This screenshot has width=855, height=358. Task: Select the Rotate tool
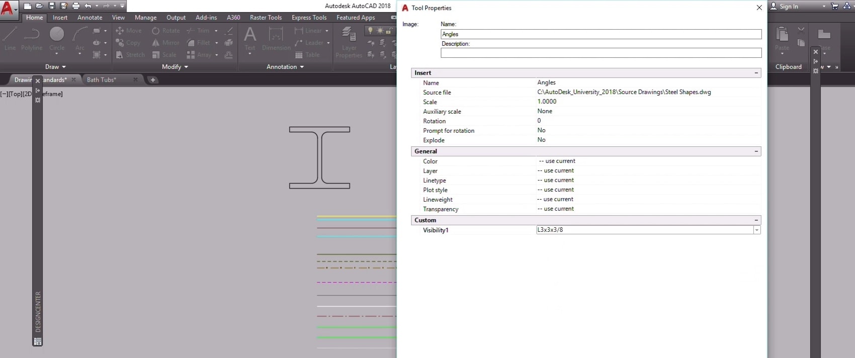[165, 31]
